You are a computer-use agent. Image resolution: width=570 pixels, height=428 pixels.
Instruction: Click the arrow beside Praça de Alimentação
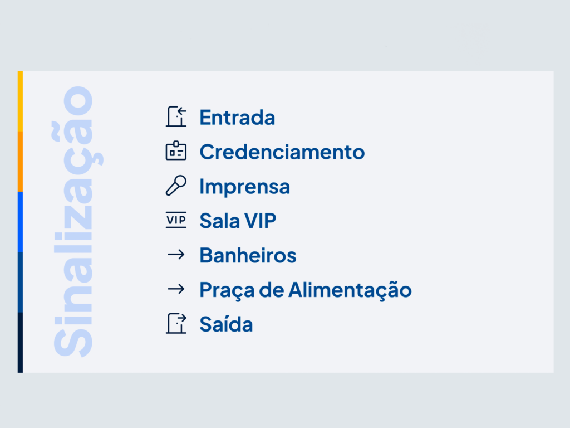pyautogui.click(x=176, y=289)
